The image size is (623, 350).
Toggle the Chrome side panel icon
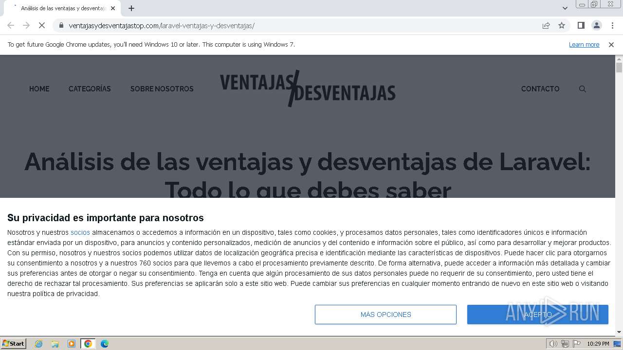(x=581, y=26)
